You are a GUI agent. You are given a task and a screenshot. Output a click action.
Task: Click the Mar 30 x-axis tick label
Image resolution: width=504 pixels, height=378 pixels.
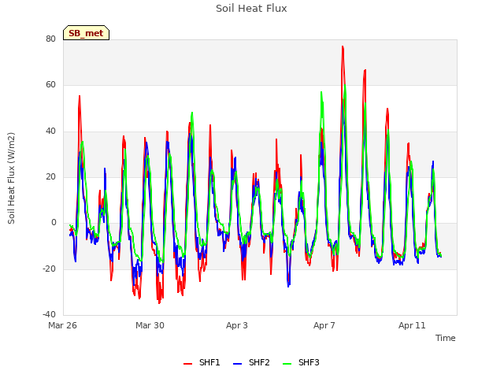pyautogui.click(x=150, y=325)
